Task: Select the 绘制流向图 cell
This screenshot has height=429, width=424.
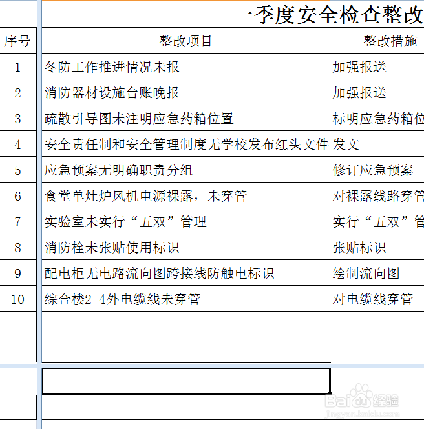Action: (x=377, y=273)
